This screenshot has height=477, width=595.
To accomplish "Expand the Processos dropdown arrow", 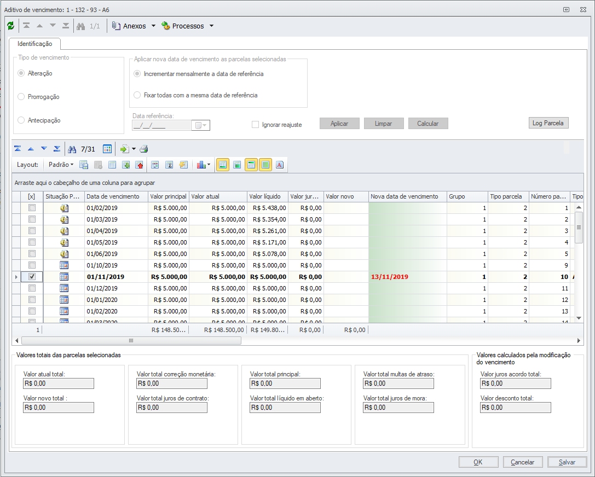I will (x=211, y=26).
